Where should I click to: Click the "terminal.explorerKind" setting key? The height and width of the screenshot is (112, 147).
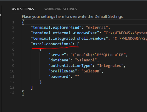pos(56,28)
